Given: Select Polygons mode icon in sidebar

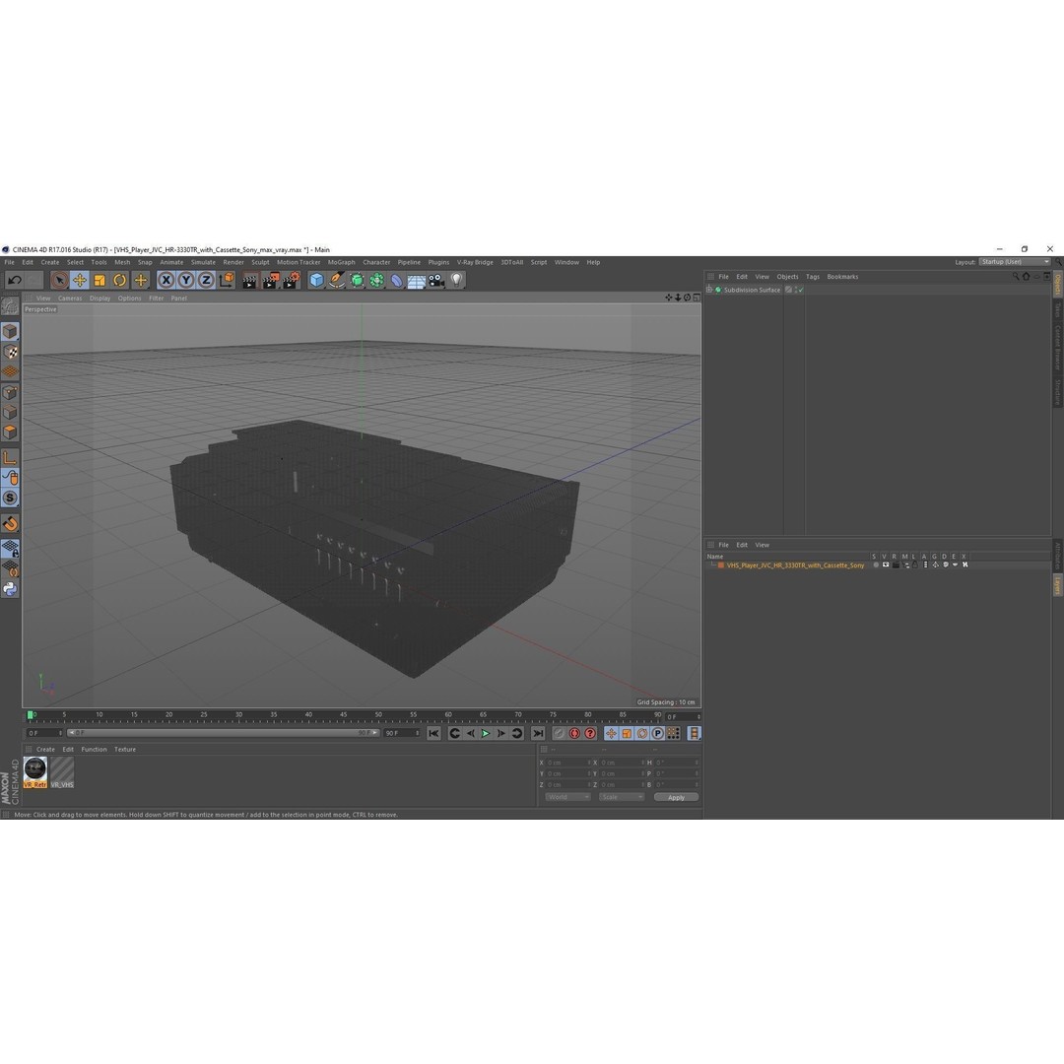Looking at the screenshot, I should (10, 432).
